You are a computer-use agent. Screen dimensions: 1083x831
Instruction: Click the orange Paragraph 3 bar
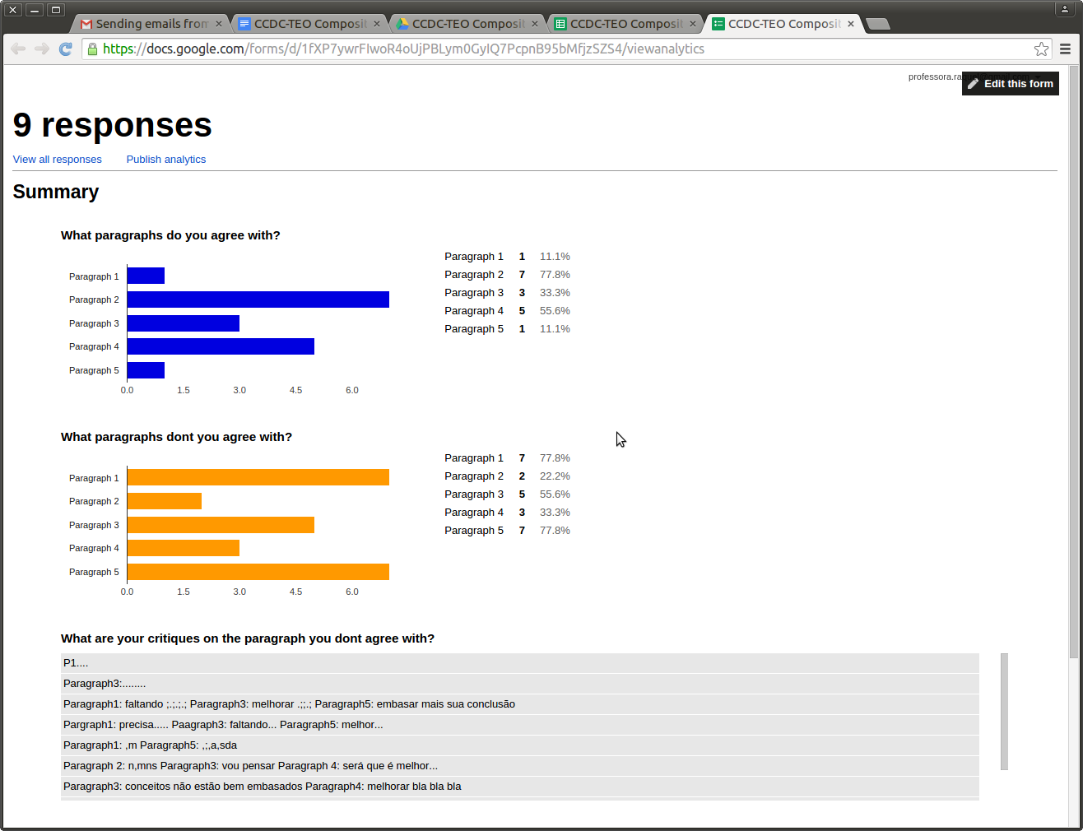(x=221, y=525)
